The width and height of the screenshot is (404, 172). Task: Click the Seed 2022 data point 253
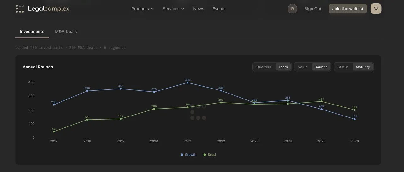221,102
